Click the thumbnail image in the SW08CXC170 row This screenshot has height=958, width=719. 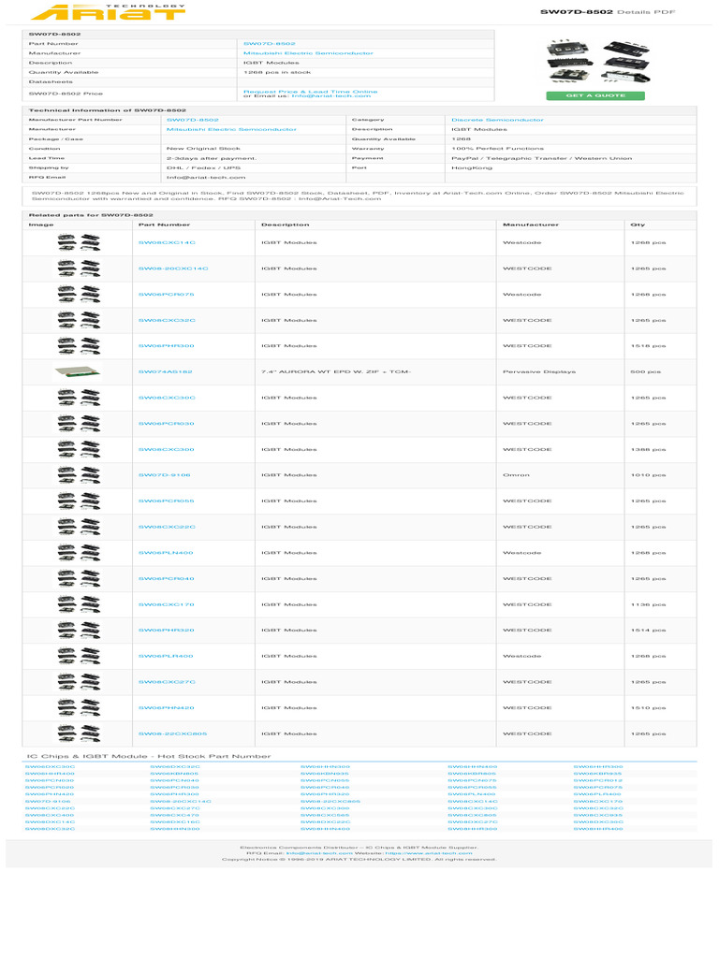click(x=79, y=604)
